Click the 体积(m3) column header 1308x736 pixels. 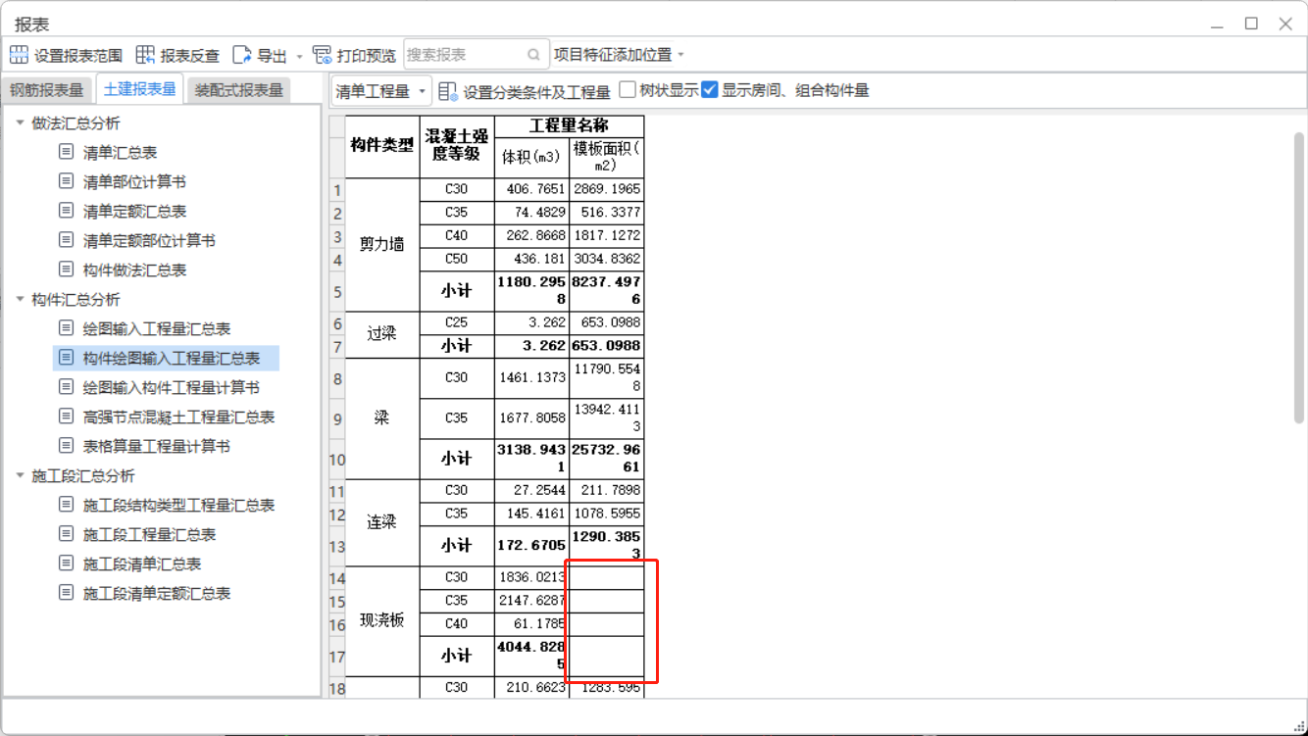click(531, 157)
